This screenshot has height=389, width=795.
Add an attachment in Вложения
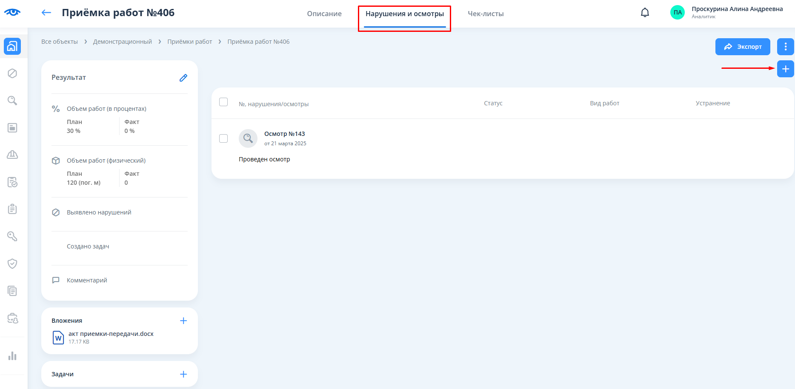coord(183,321)
